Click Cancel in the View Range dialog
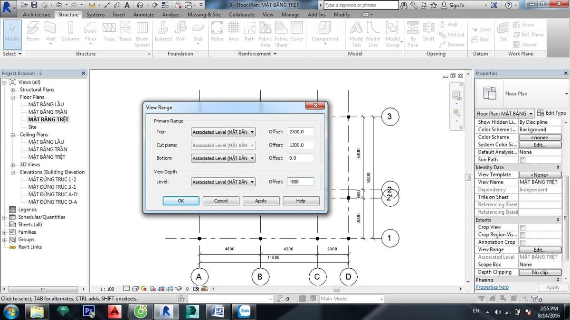 221,201
